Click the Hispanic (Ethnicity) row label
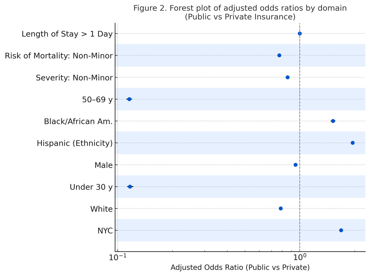 click(75, 143)
